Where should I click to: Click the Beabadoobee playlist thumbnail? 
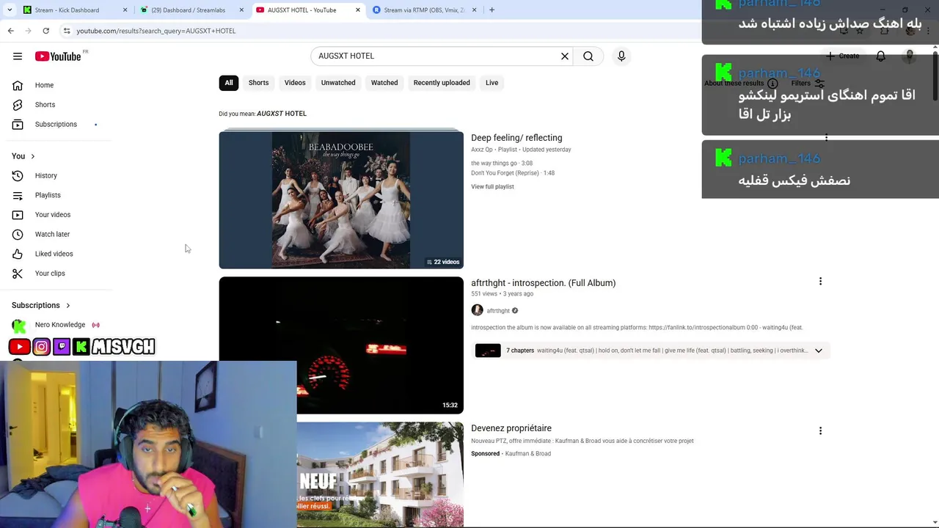[341, 199]
